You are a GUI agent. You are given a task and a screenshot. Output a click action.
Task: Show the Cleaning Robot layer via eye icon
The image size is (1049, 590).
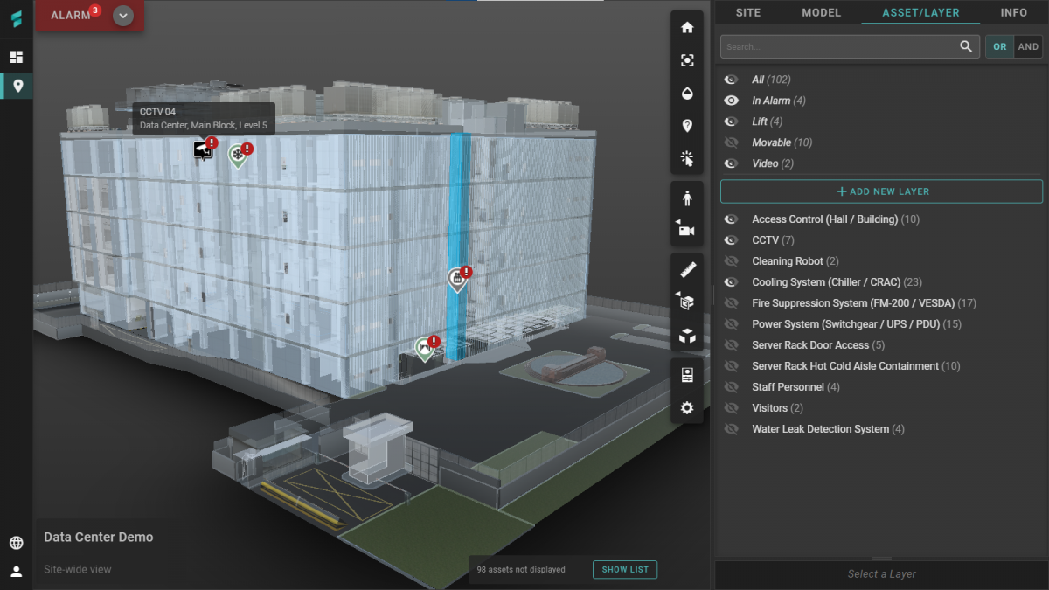pos(732,261)
